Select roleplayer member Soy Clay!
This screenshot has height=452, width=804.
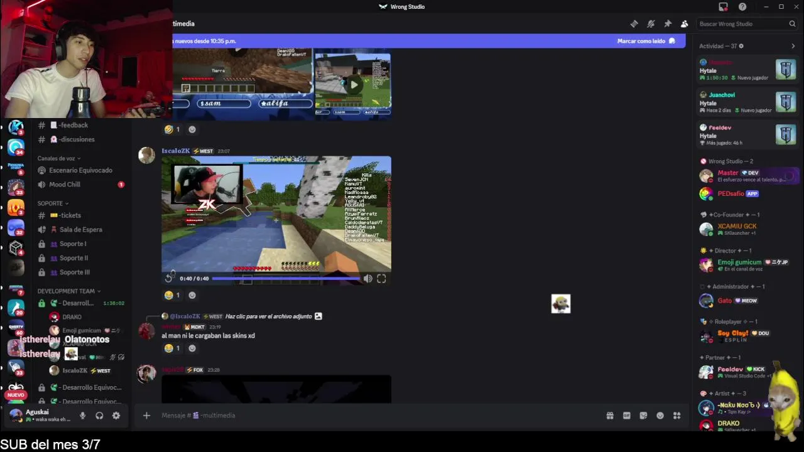click(747, 336)
